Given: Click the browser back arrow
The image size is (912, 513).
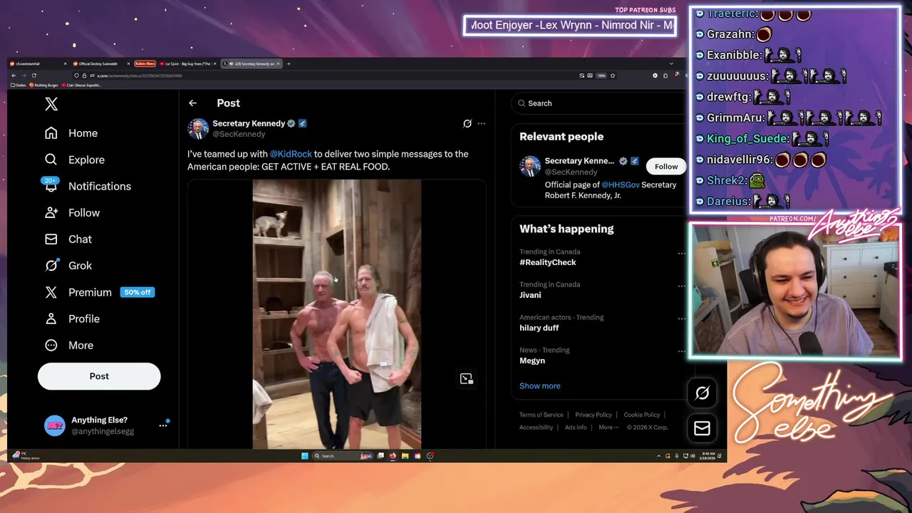Looking at the screenshot, I should [x=14, y=76].
